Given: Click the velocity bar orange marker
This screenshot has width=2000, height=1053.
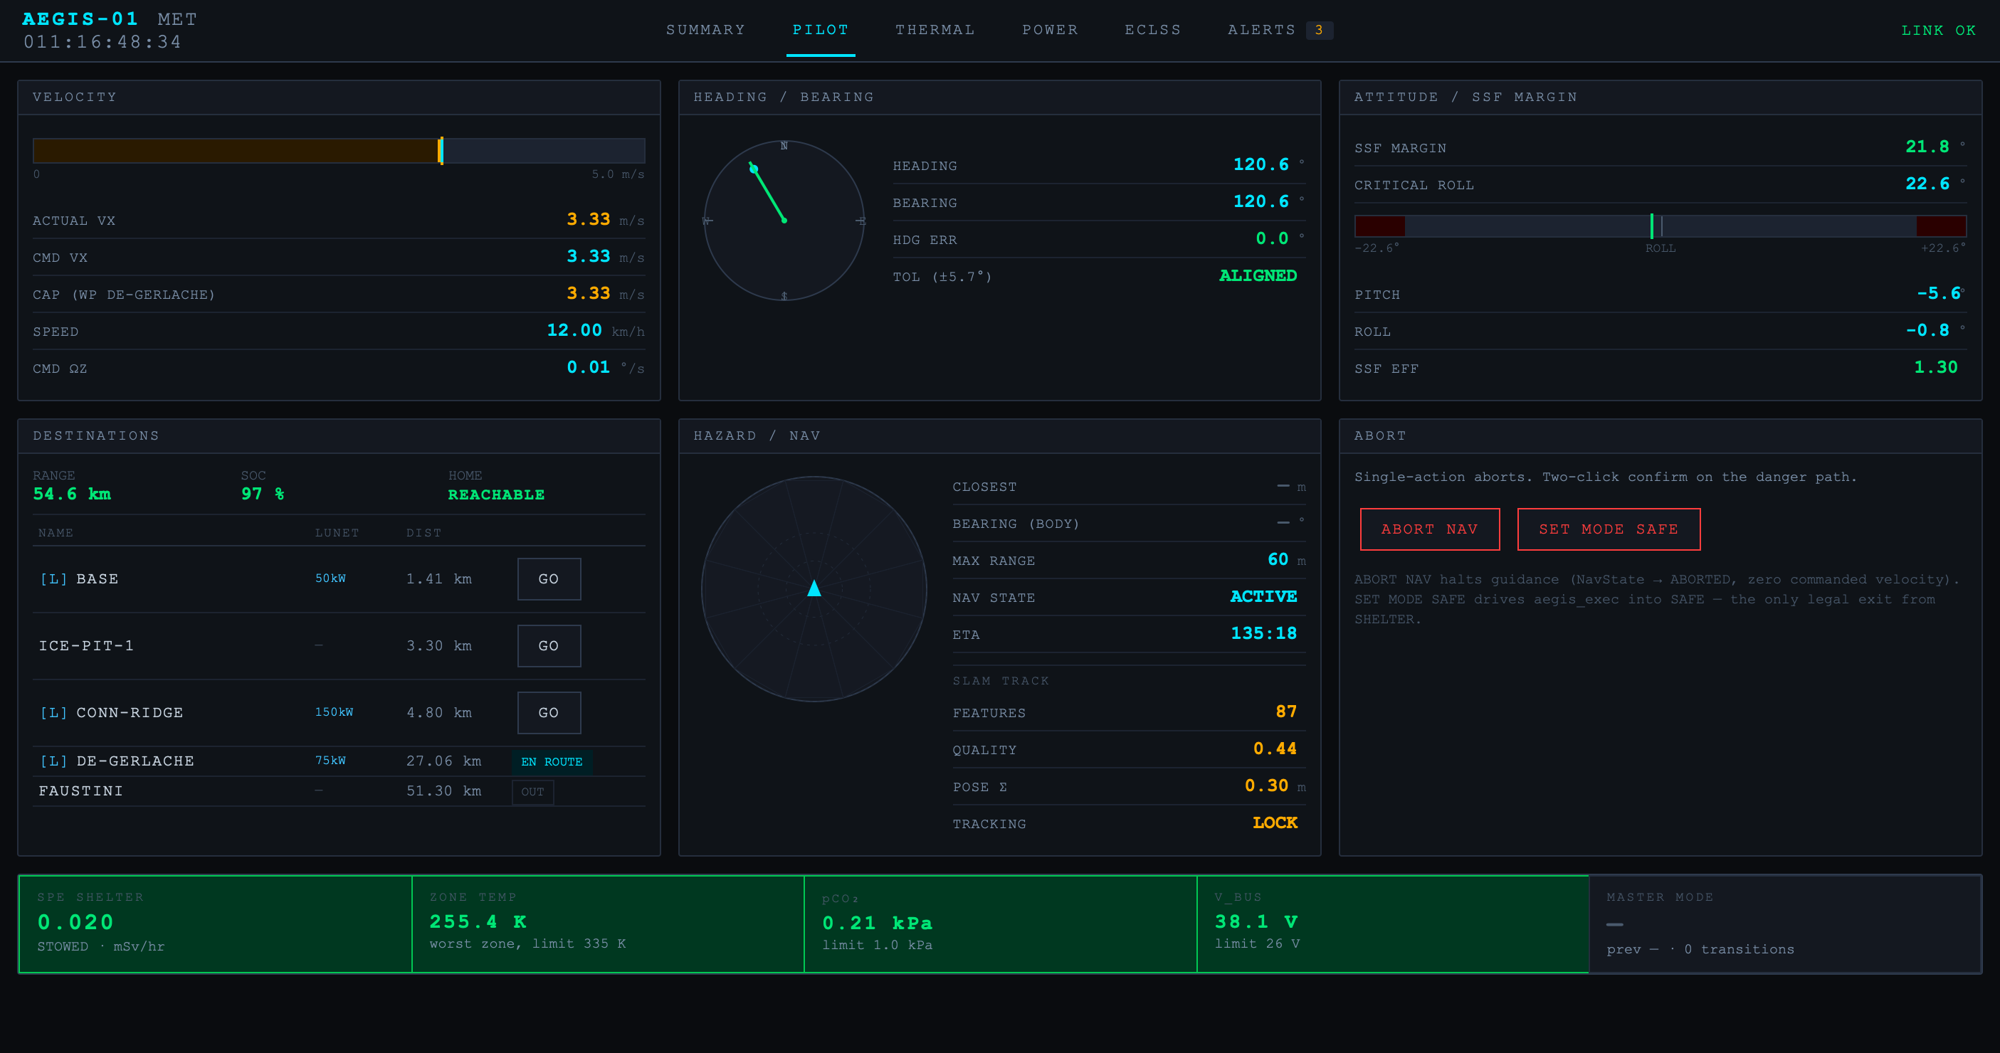Looking at the screenshot, I should click(x=441, y=151).
